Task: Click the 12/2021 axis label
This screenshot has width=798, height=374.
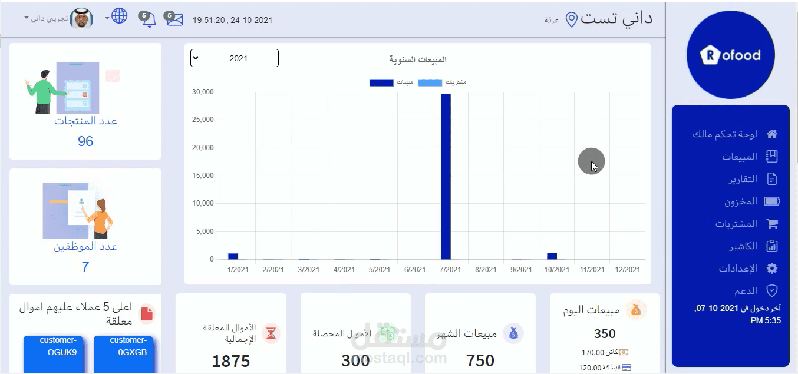Action: pyautogui.click(x=627, y=270)
